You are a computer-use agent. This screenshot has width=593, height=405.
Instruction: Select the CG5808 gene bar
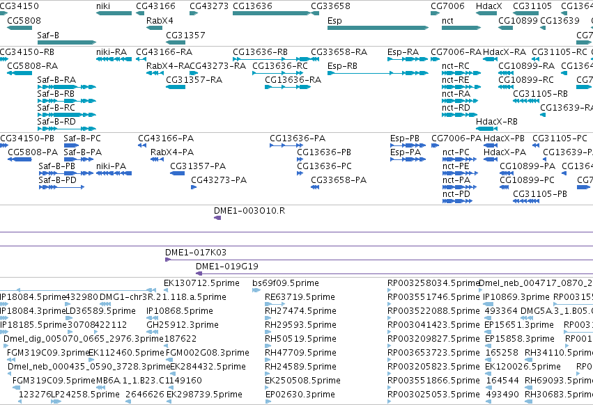(20, 28)
